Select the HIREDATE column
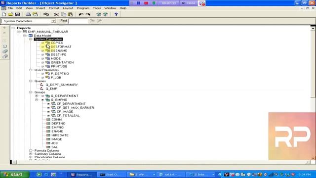Image resolution: width=316 pixels, height=178 pixels. click(60, 135)
